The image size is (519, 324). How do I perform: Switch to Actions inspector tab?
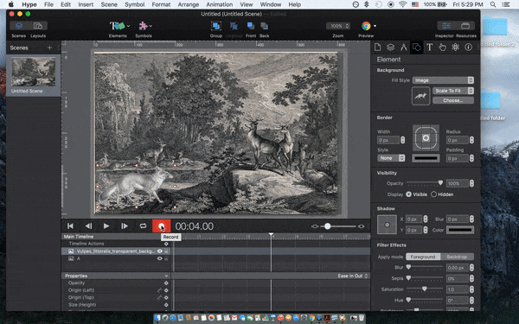click(442, 48)
